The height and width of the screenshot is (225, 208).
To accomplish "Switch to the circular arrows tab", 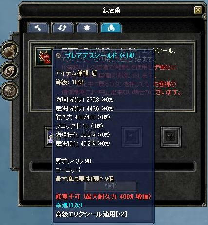I will tap(62, 28).
